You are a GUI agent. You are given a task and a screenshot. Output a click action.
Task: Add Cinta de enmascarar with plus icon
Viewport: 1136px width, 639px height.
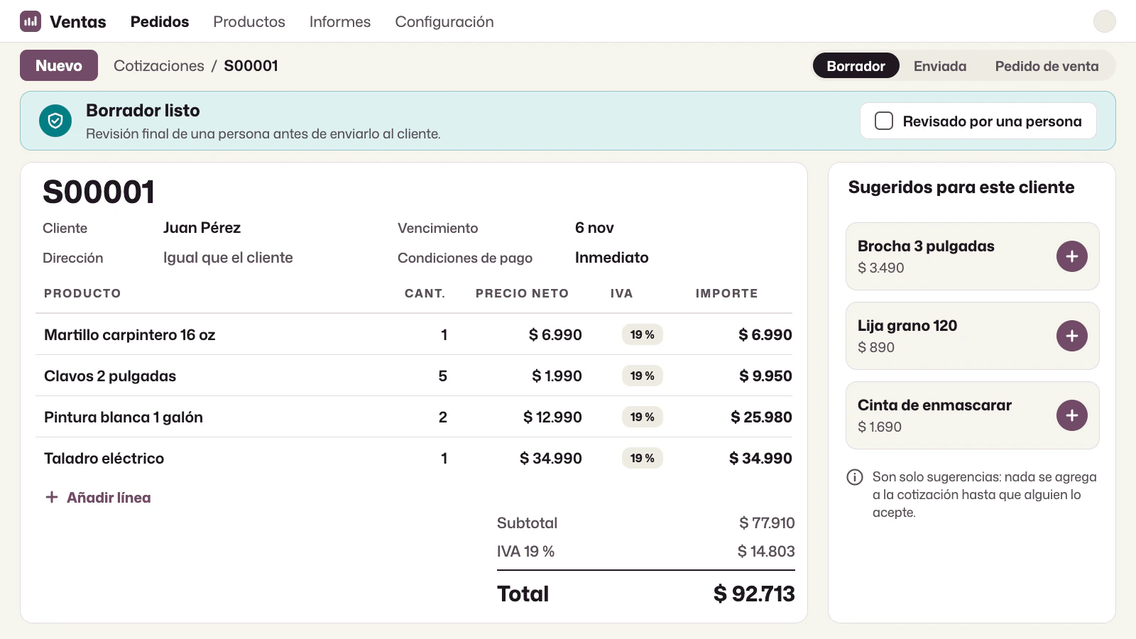(1071, 415)
